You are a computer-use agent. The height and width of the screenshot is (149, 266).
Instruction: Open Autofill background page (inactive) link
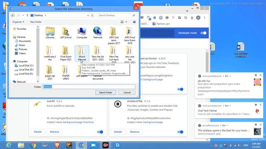click(78, 122)
